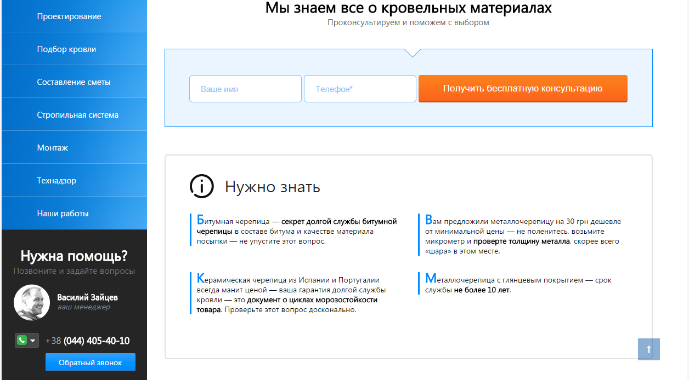Open the Технадзор menu item
Screen dimensions: 689x380
click(x=57, y=181)
